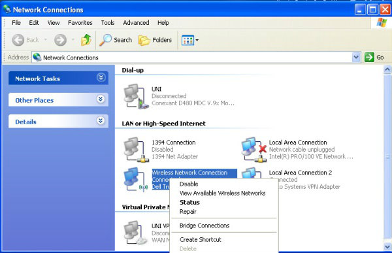Expand the Other Places panel
The width and height of the screenshot is (392, 253).
tap(101, 99)
